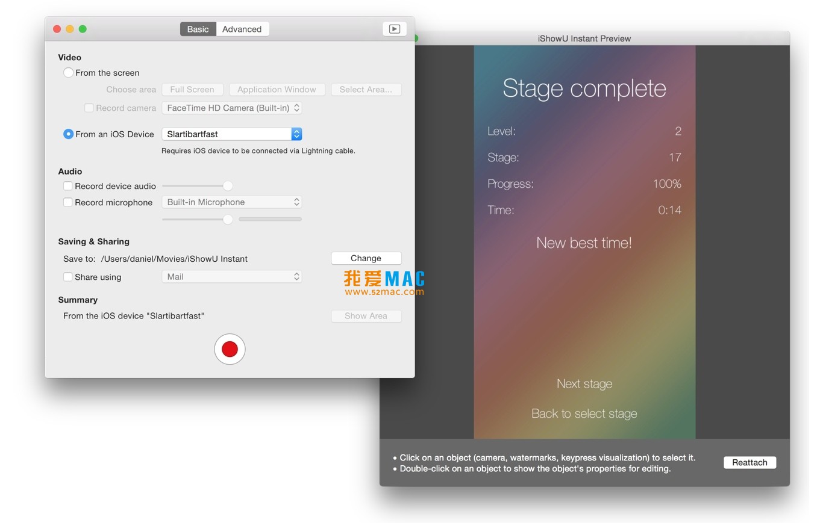Enable the Record camera checkbox

click(89, 108)
